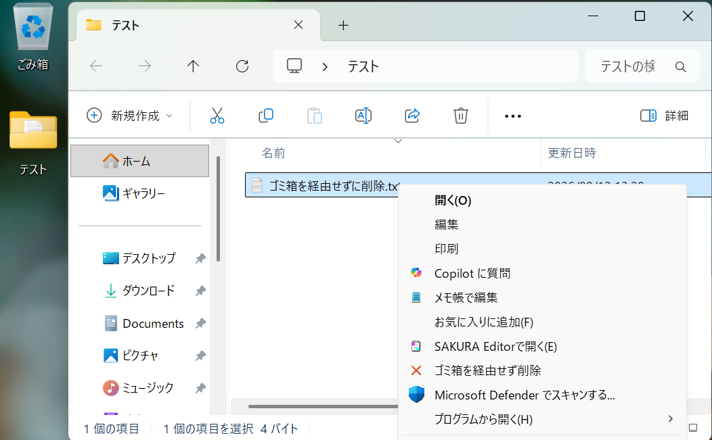Choose 印刷 in the context menu

pyautogui.click(x=542, y=249)
